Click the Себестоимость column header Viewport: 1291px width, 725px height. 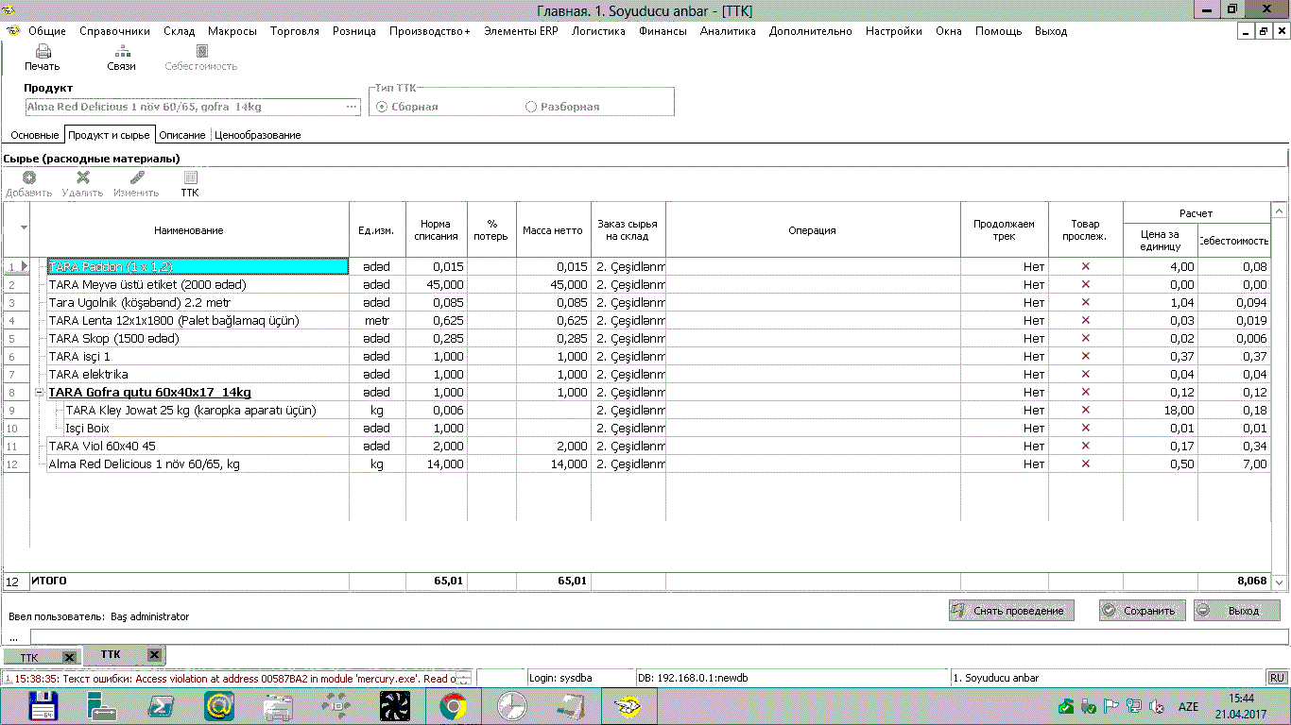pos(1232,242)
